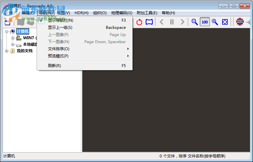
Task: Expand the 本地磁盘 node
Action: [13, 44]
